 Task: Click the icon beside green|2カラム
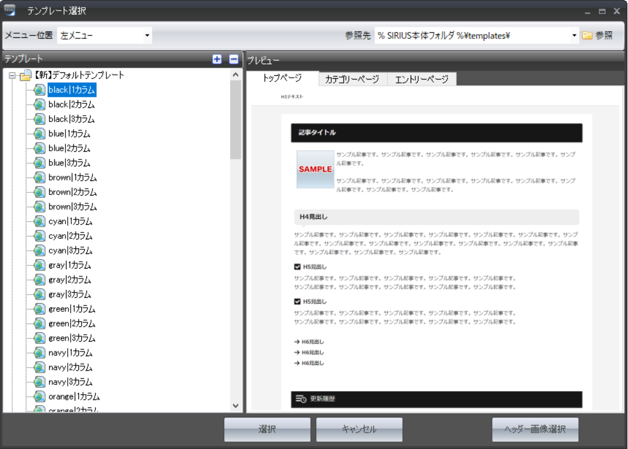coord(39,323)
